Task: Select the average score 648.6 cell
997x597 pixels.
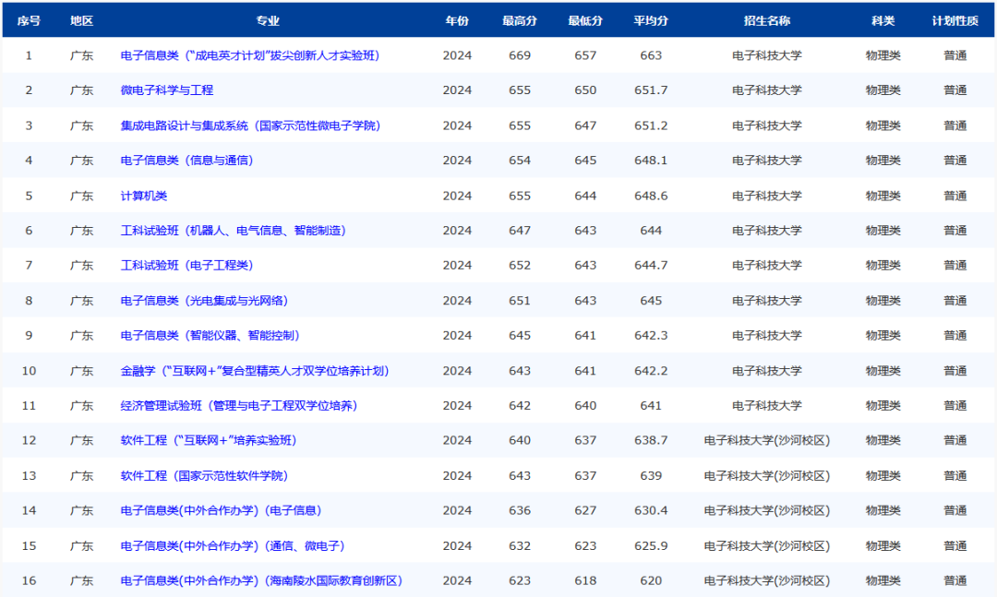Action: (x=651, y=196)
